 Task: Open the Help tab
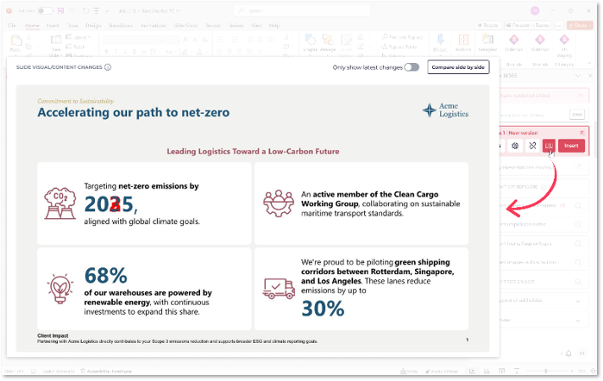[x=273, y=25]
